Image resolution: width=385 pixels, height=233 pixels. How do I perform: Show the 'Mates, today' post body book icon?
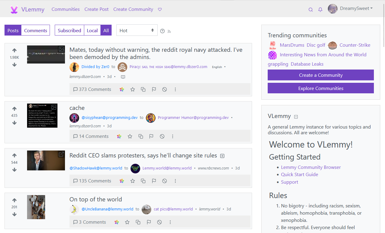point(123,77)
